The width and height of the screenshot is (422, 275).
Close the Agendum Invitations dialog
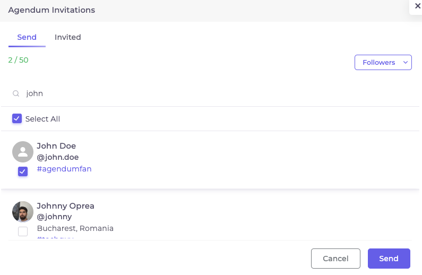pos(417,6)
